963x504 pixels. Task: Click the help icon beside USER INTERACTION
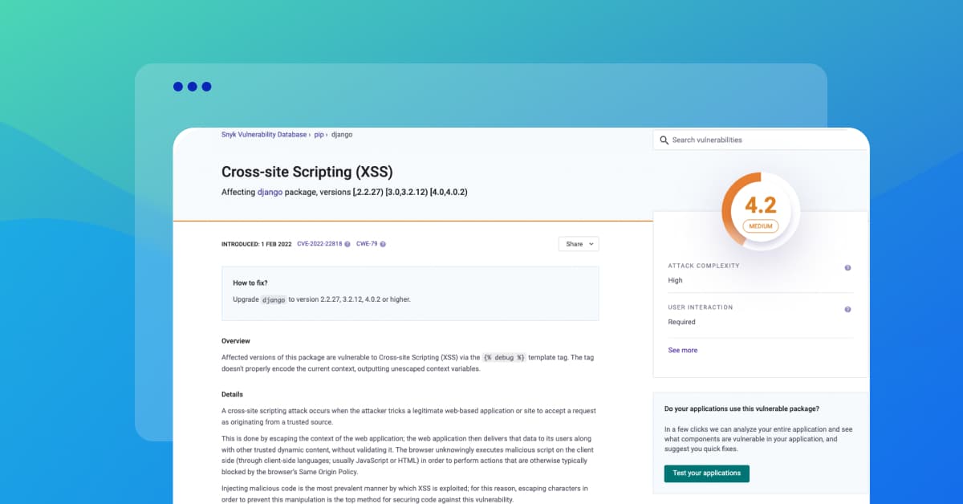(x=847, y=308)
